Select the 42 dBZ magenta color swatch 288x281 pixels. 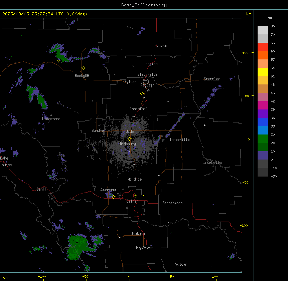point(263,105)
